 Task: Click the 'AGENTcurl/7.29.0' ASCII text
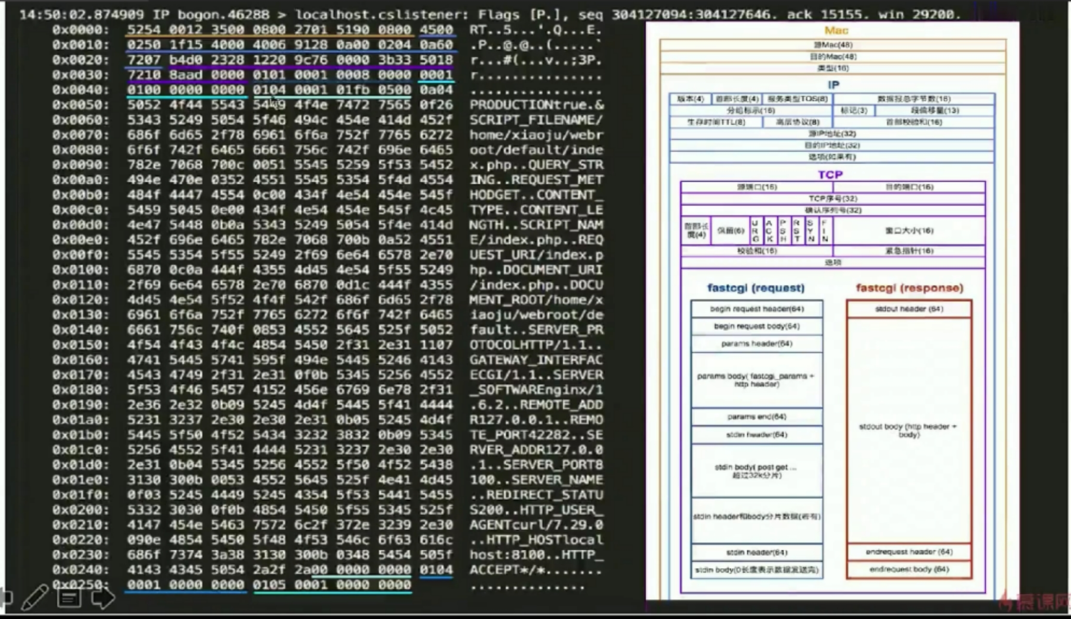point(536,525)
